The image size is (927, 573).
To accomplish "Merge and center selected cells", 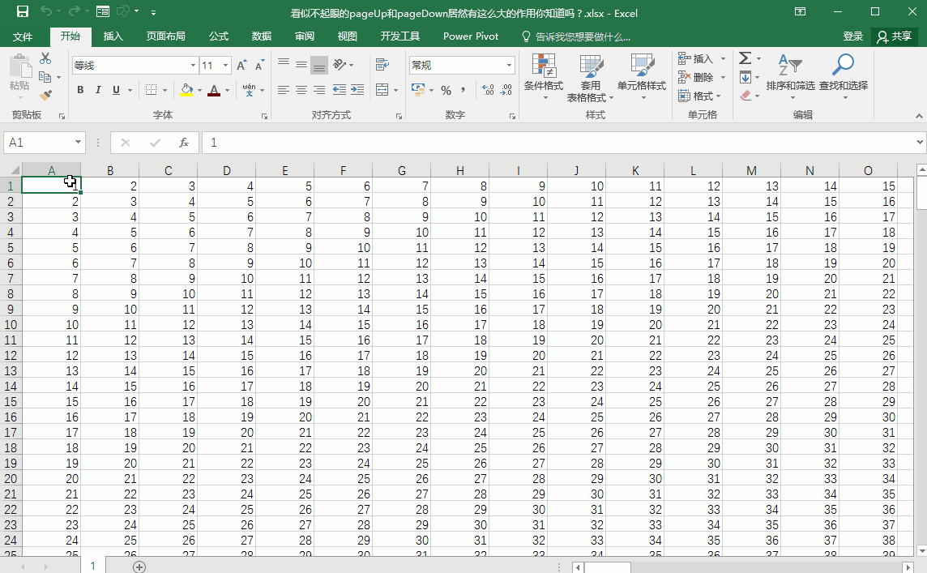I will click(x=382, y=90).
